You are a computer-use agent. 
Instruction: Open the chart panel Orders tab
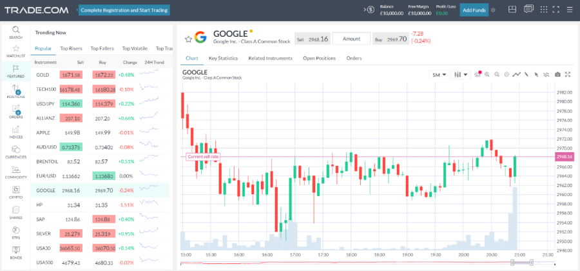pyautogui.click(x=354, y=58)
